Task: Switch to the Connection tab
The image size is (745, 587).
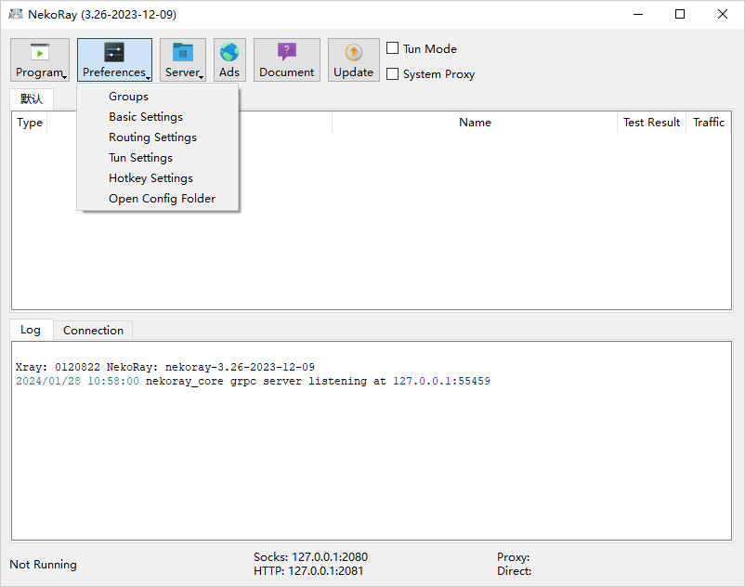Action: pos(93,330)
